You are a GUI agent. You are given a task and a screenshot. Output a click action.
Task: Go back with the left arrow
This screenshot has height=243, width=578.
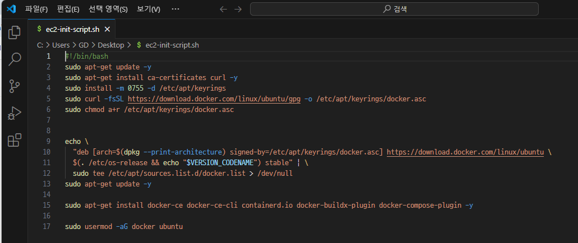point(223,9)
